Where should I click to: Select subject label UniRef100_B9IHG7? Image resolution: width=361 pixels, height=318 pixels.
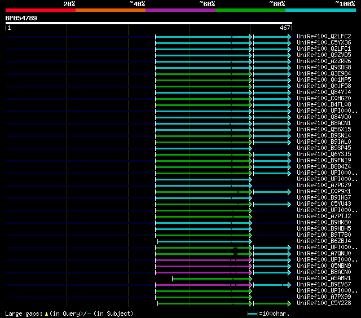(x=324, y=198)
